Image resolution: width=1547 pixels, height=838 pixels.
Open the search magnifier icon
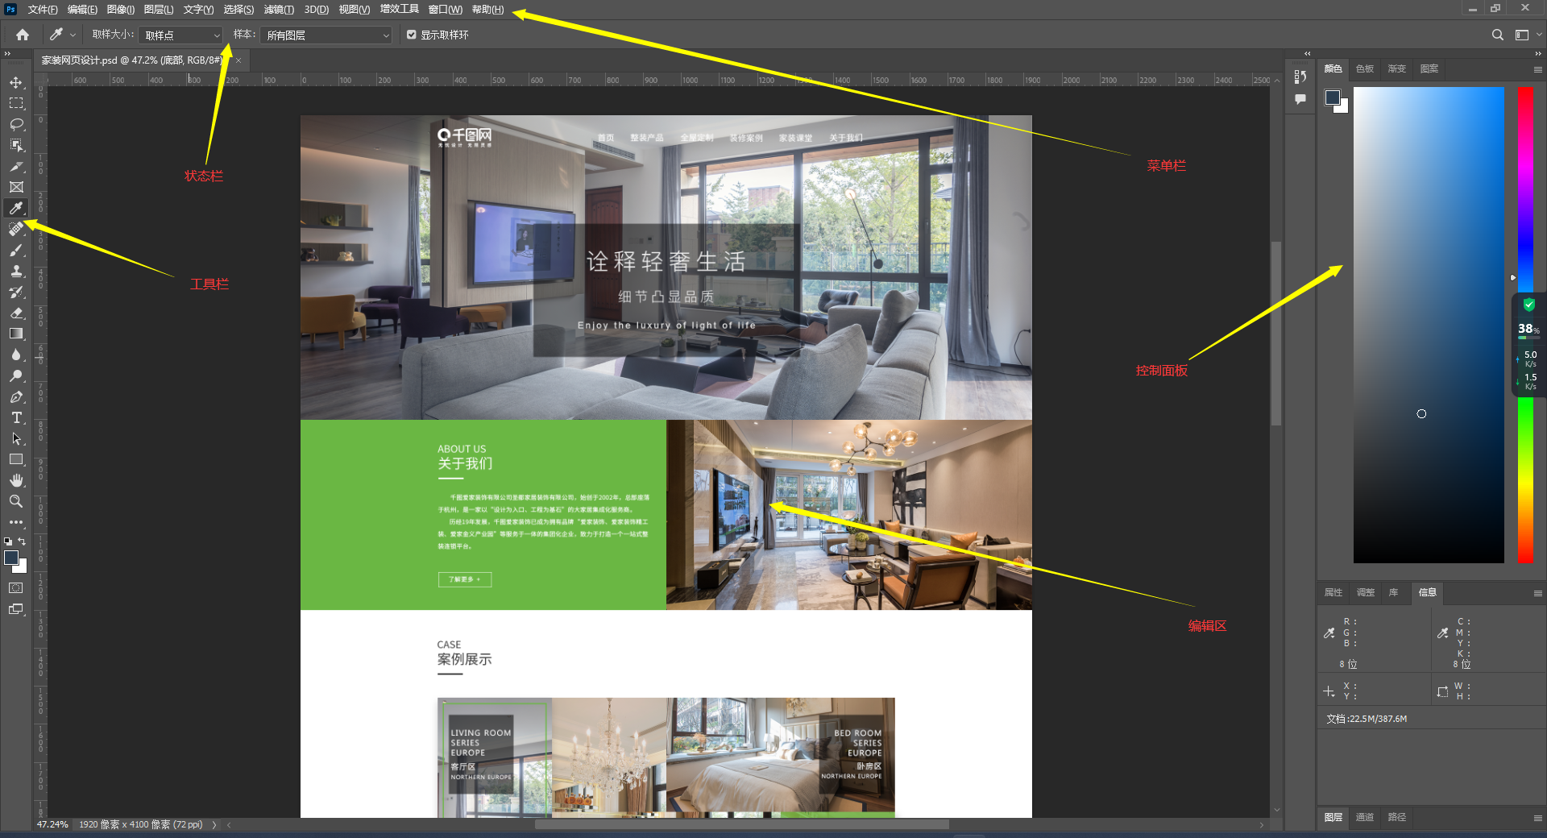[1497, 35]
